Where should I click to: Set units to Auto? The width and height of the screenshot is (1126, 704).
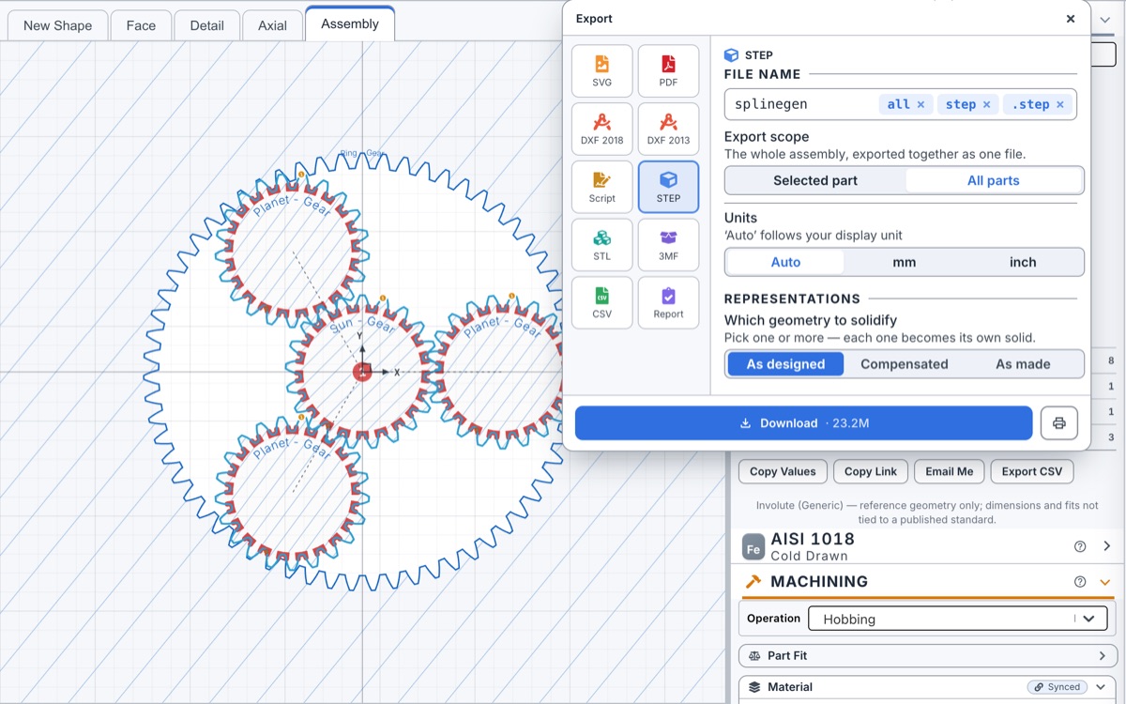pyautogui.click(x=785, y=262)
